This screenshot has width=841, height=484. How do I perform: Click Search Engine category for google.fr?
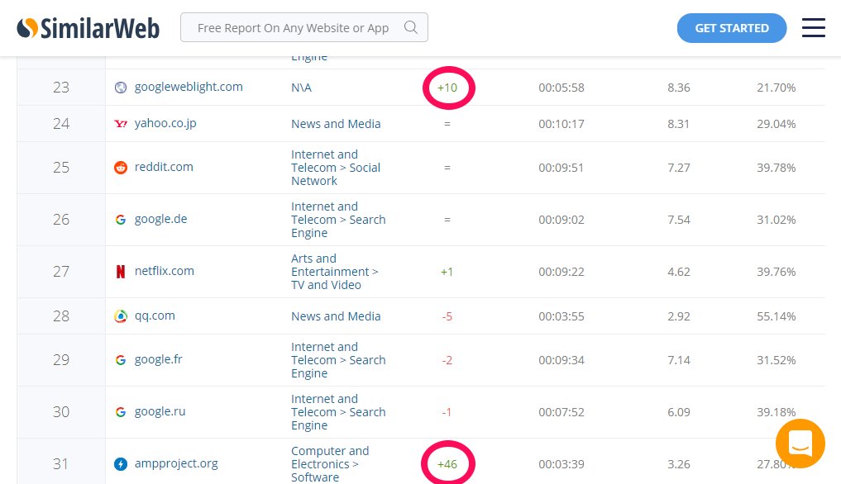(338, 360)
